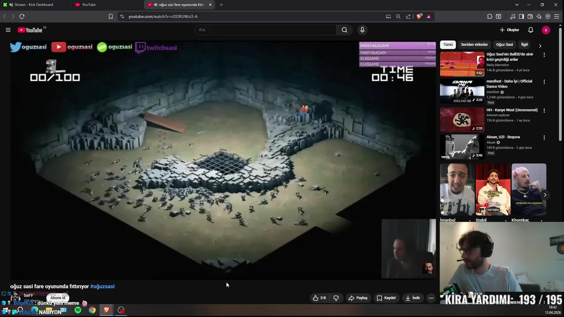Open Brave Shields lion icon
This screenshot has height=317, width=564.
point(419,16)
